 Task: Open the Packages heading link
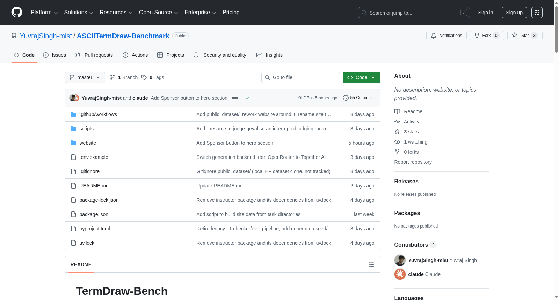(x=407, y=213)
